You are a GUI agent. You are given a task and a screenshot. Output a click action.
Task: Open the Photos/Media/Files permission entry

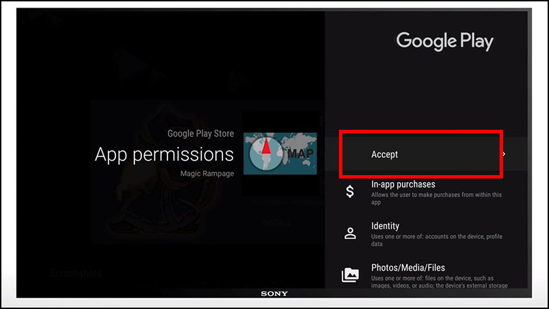point(425,276)
